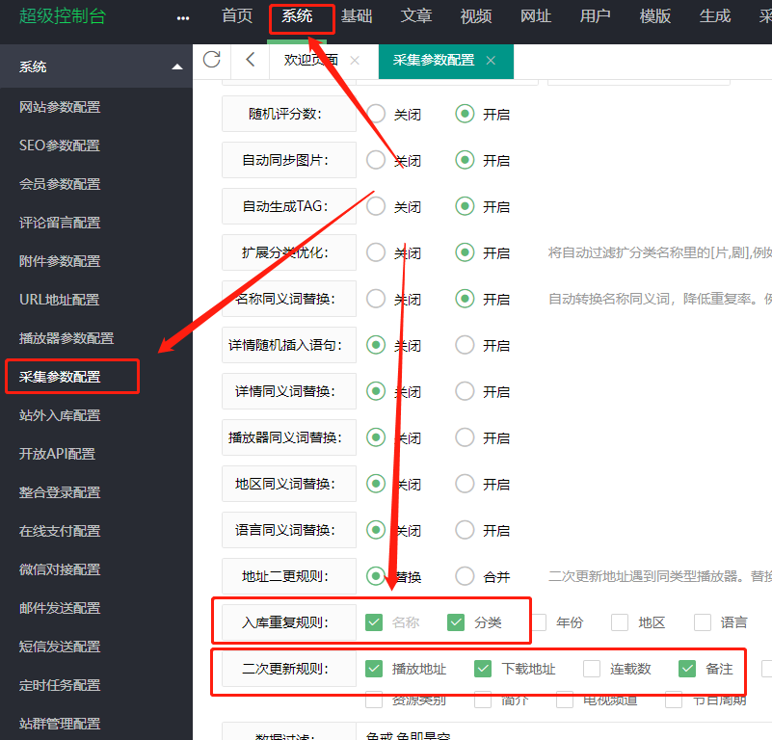Select 关闭 for 随机评分数

[376, 114]
